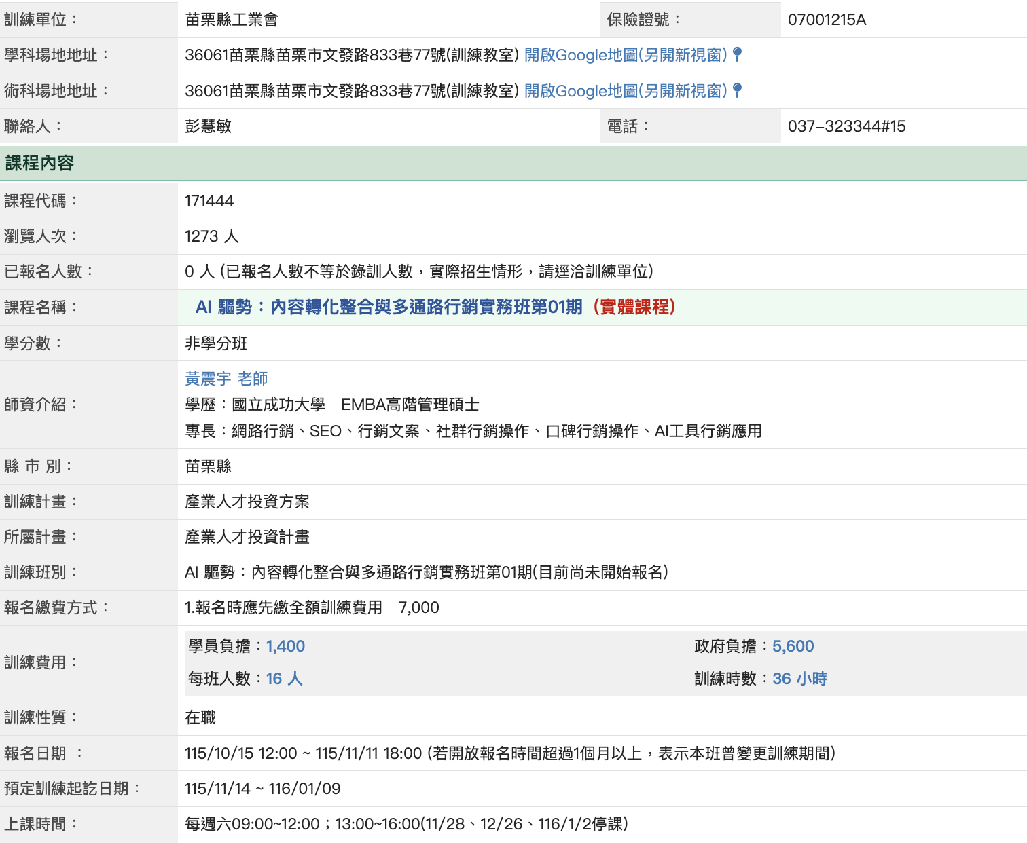Image resolution: width=1027 pixels, height=843 pixels.
Task: Click instructor education line 國立成功大學 EMBA
Action: [x=332, y=405]
